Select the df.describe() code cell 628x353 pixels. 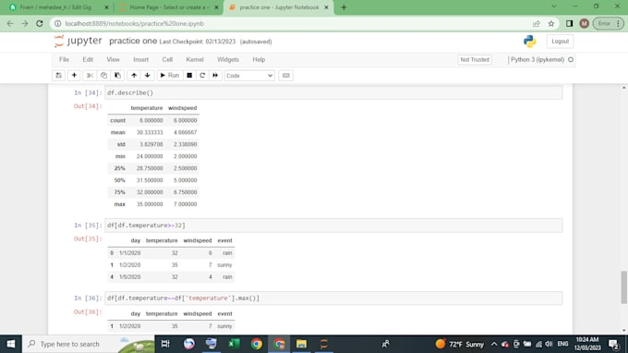click(x=333, y=92)
